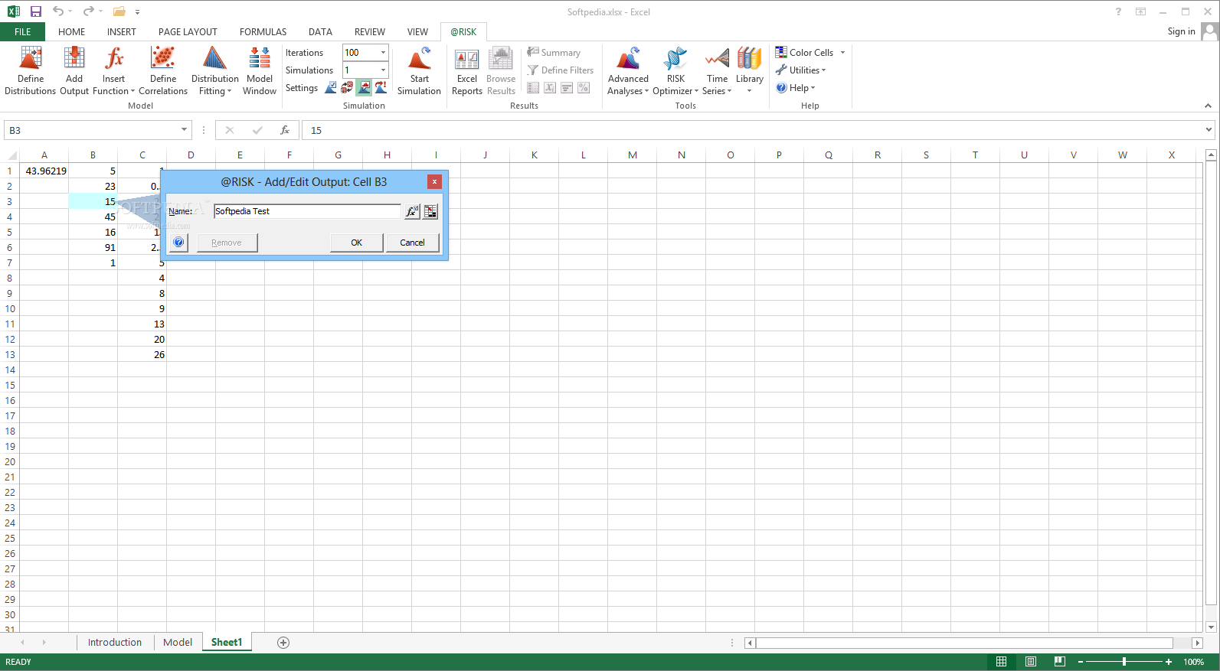Open the Introduction sheet tab
Image resolution: width=1220 pixels, height=671 pixels.
tap(115, 642)
